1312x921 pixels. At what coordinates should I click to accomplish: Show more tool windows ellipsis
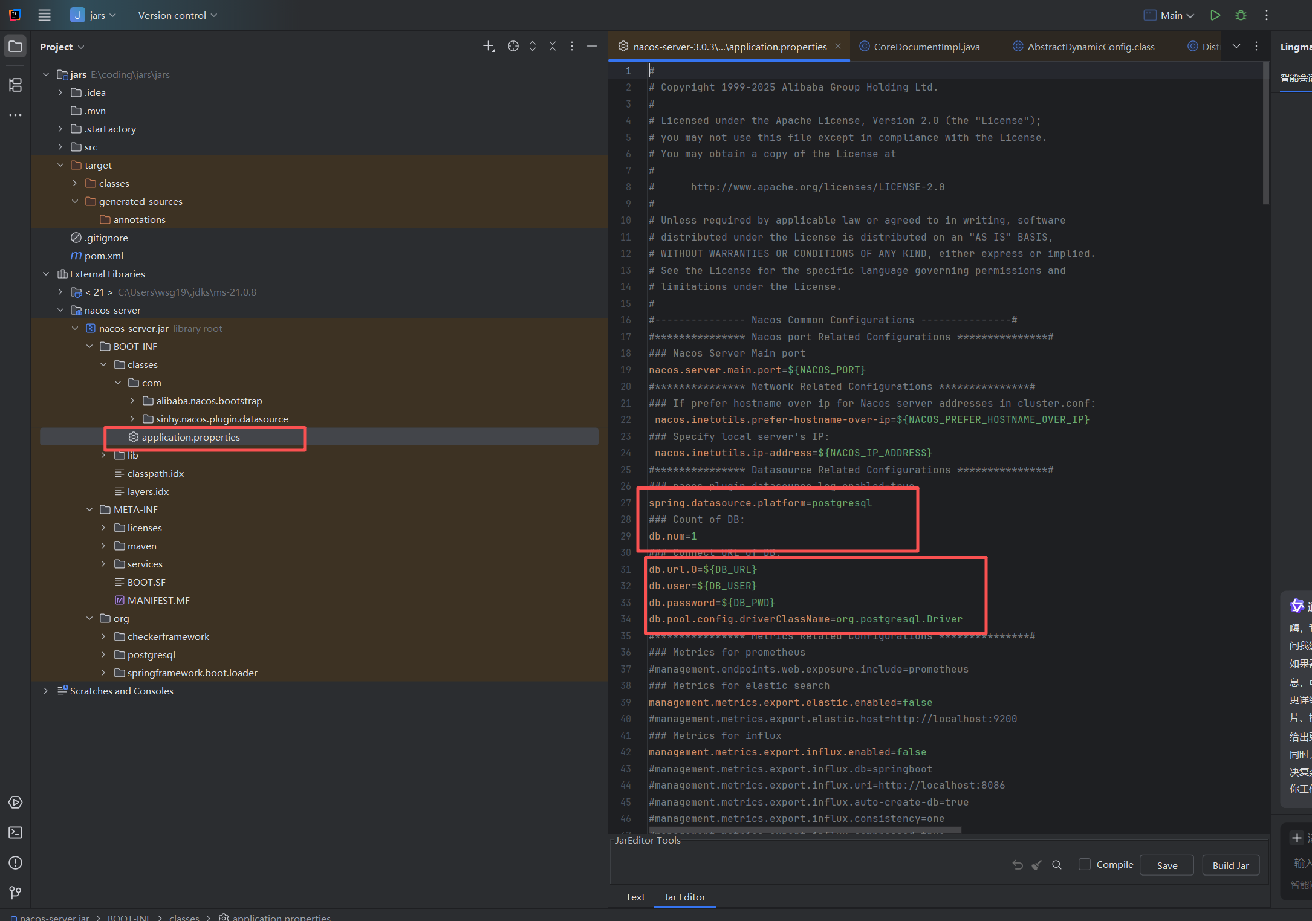[16, 115]
